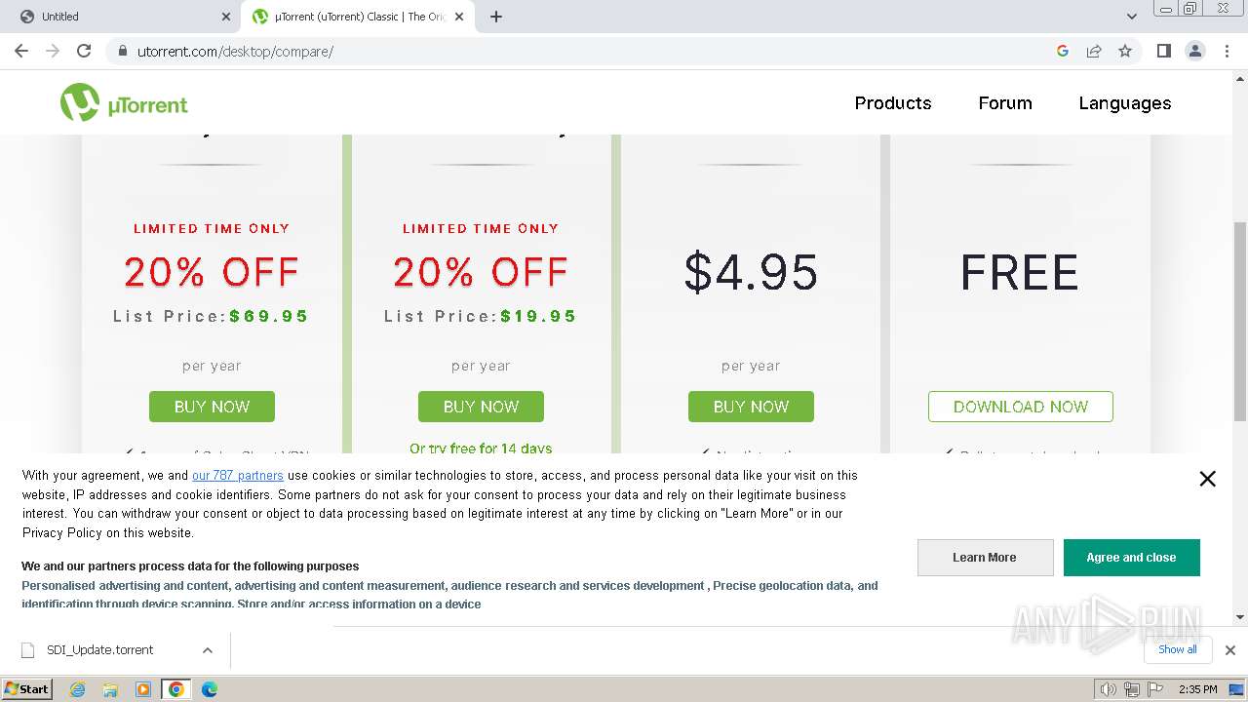Screen dimensions: 1248x702
Task: Click the Agree and close button
Action: (x=1131, y=558)
